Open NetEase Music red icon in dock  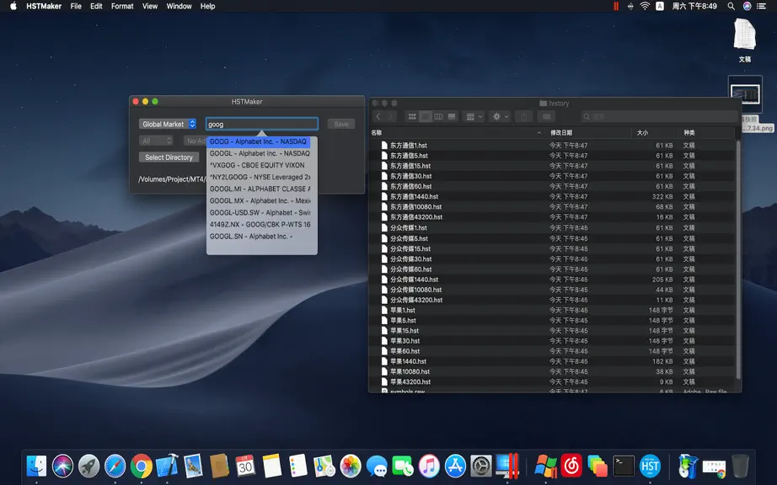click(571, 466)
